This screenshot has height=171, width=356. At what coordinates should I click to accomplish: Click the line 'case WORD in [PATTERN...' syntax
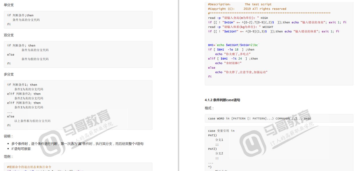(x=259, y=118)
